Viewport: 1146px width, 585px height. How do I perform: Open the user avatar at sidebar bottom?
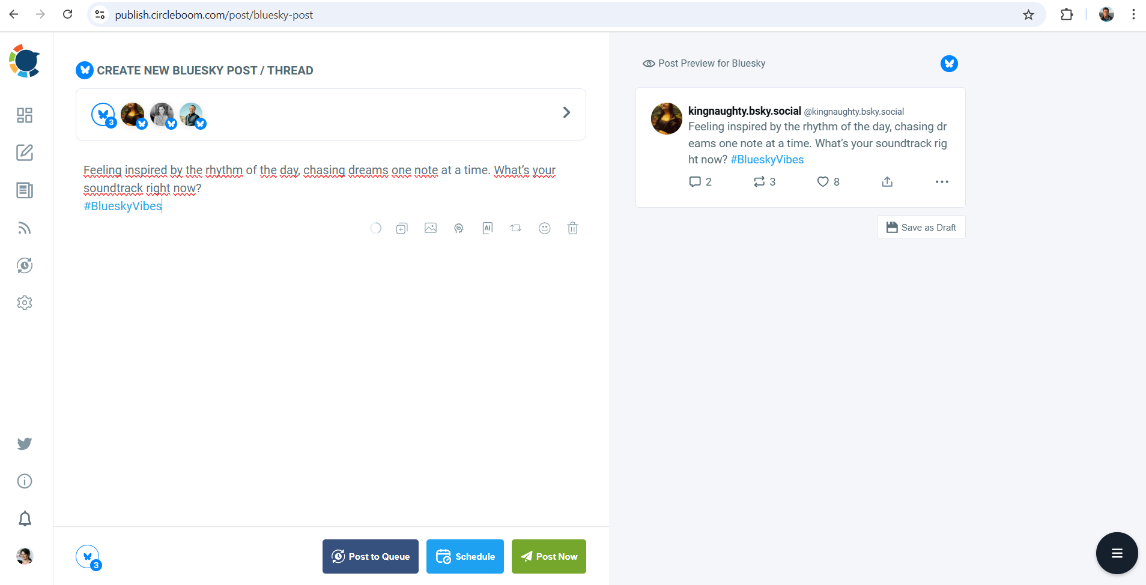point(25,556)
